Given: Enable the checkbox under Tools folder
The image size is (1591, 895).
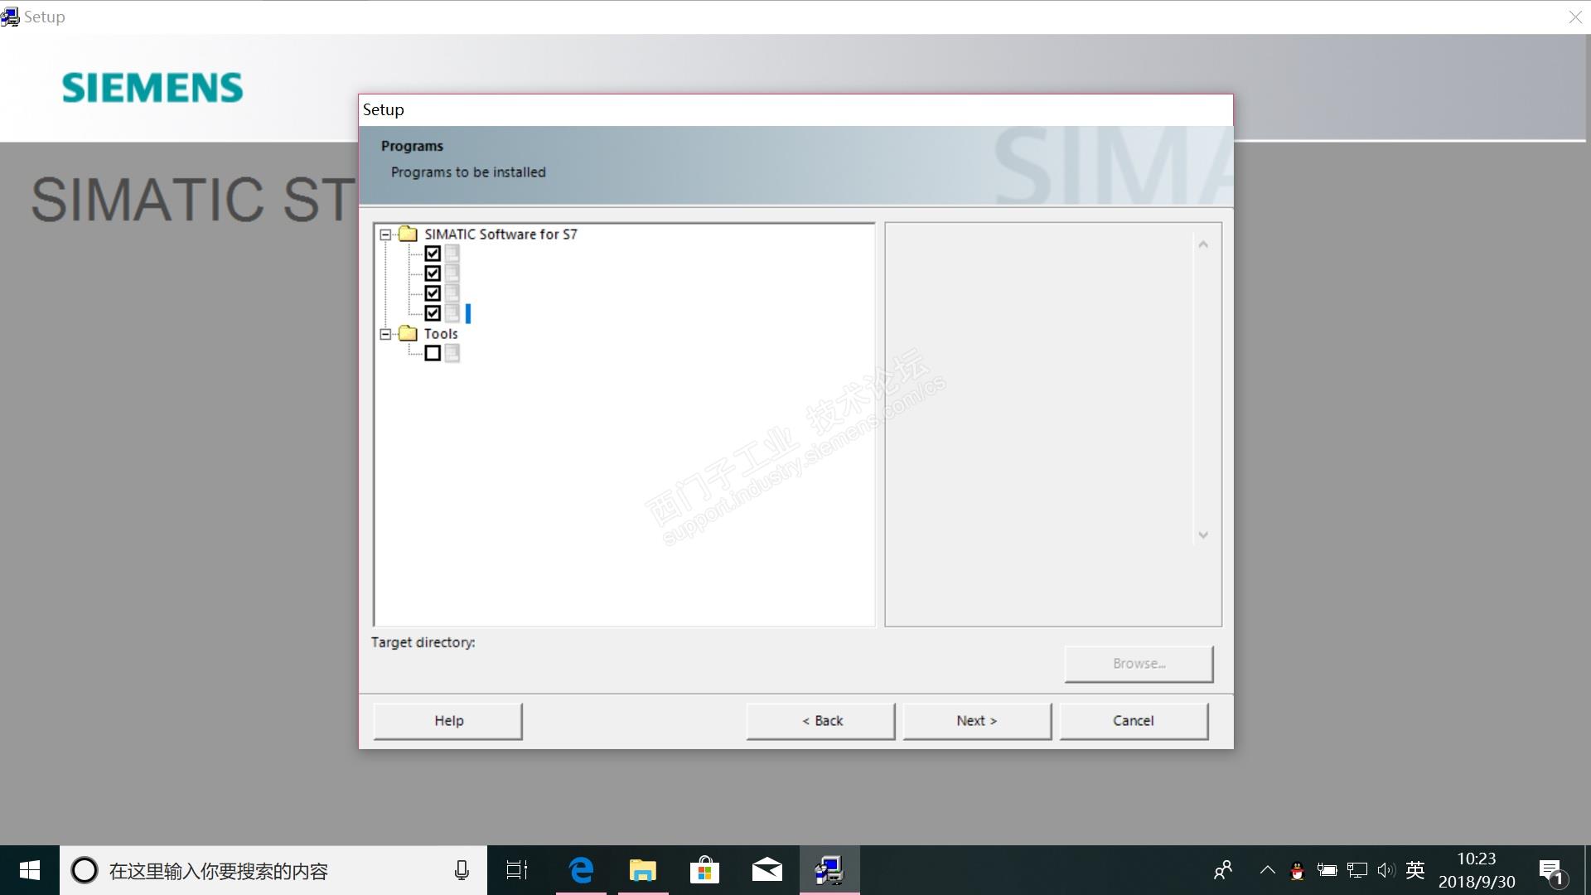Looking at the screenshot, I should click(x=433, y=353).
